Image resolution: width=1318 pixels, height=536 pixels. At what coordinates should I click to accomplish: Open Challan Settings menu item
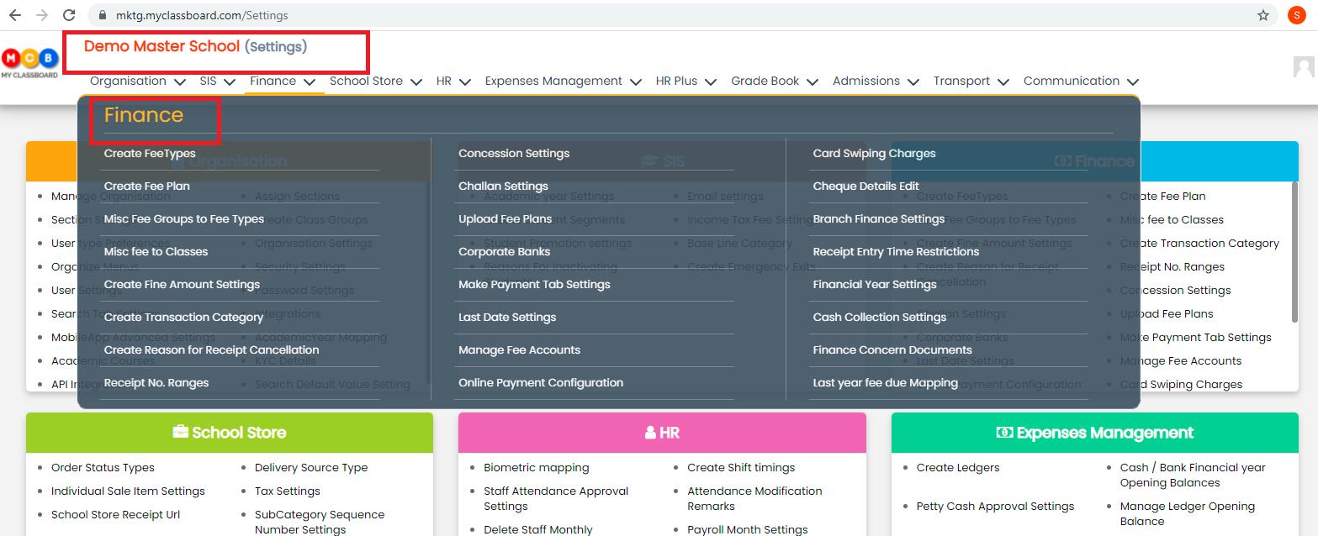tap(503, 187)
